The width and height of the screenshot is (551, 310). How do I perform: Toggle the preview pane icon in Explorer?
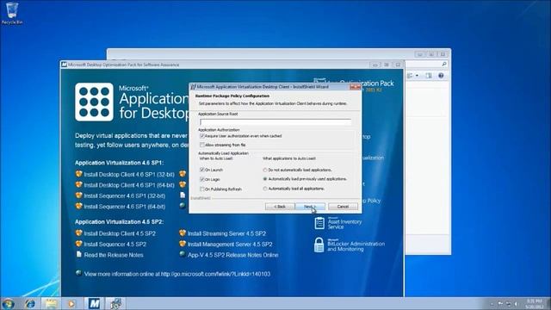pyautogui.click(x=429, y=76)
